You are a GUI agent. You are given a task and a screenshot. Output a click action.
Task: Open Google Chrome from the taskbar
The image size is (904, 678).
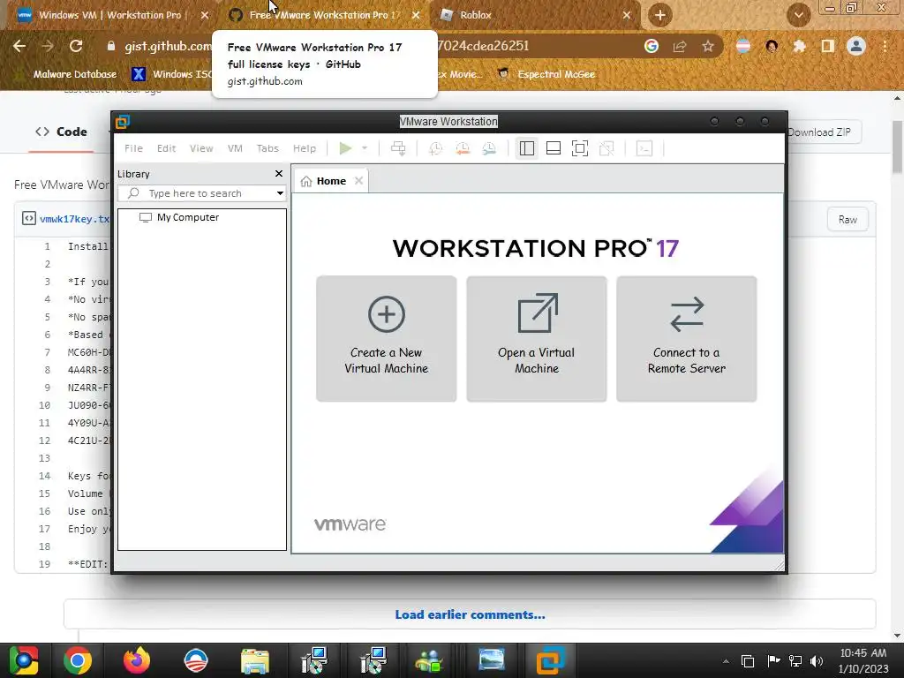click(x=78, y=660)
